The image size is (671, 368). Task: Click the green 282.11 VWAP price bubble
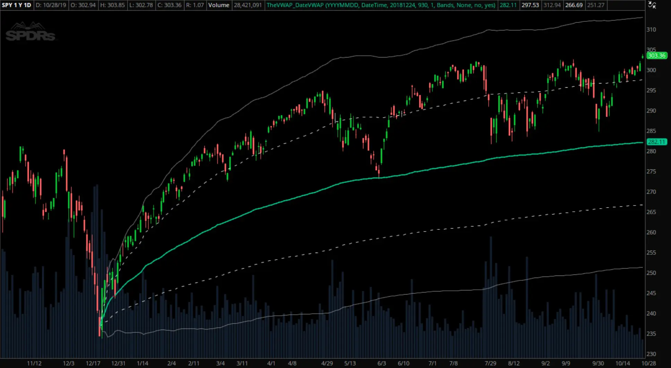tap(656, 142)
